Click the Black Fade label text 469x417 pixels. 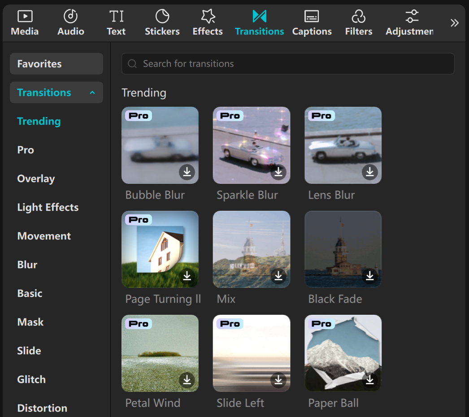[x=335, y=299]
